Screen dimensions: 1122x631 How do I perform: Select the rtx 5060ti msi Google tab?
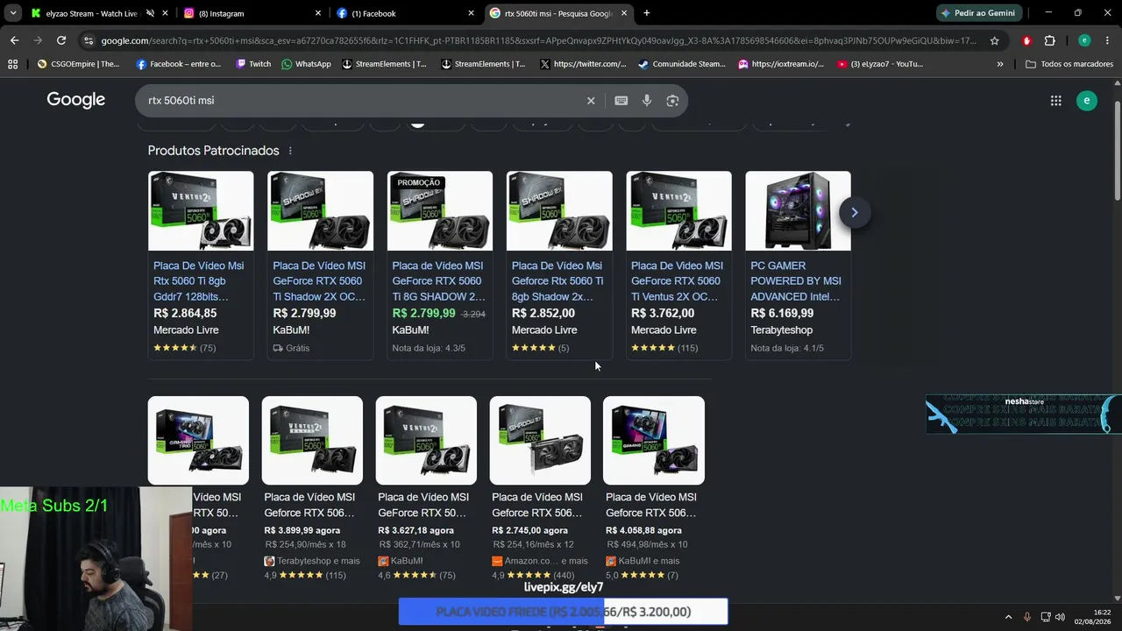coord(557,13)
